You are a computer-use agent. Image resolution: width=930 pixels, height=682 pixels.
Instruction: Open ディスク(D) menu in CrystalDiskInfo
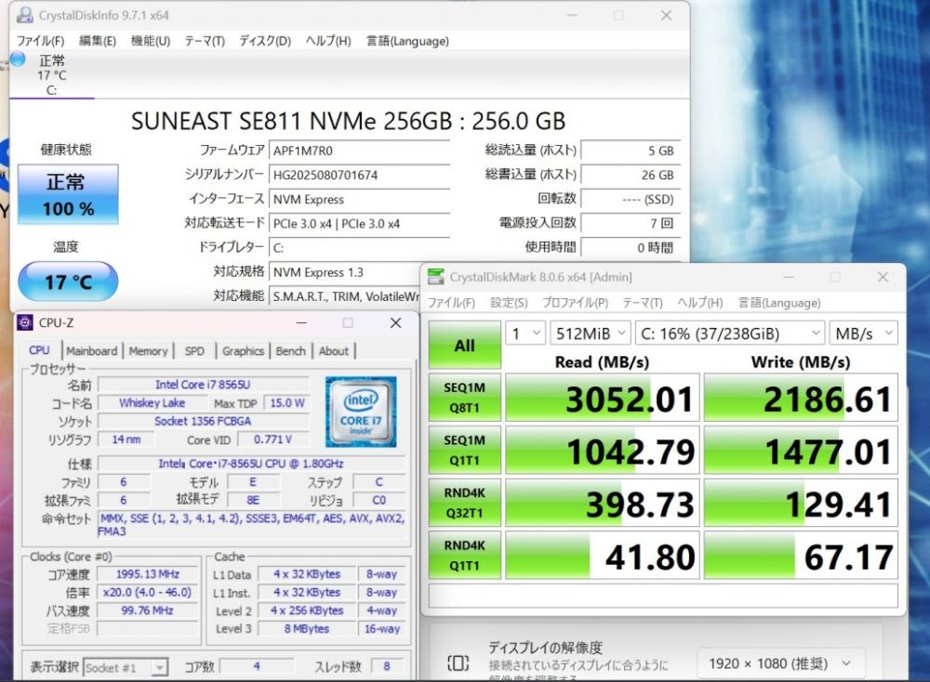click(x=265, y=41)
